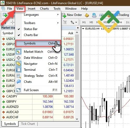Viewport: 130px width, 128px height.
Task: Select the AUDCAD row
Action: click(x=38, y=112)
